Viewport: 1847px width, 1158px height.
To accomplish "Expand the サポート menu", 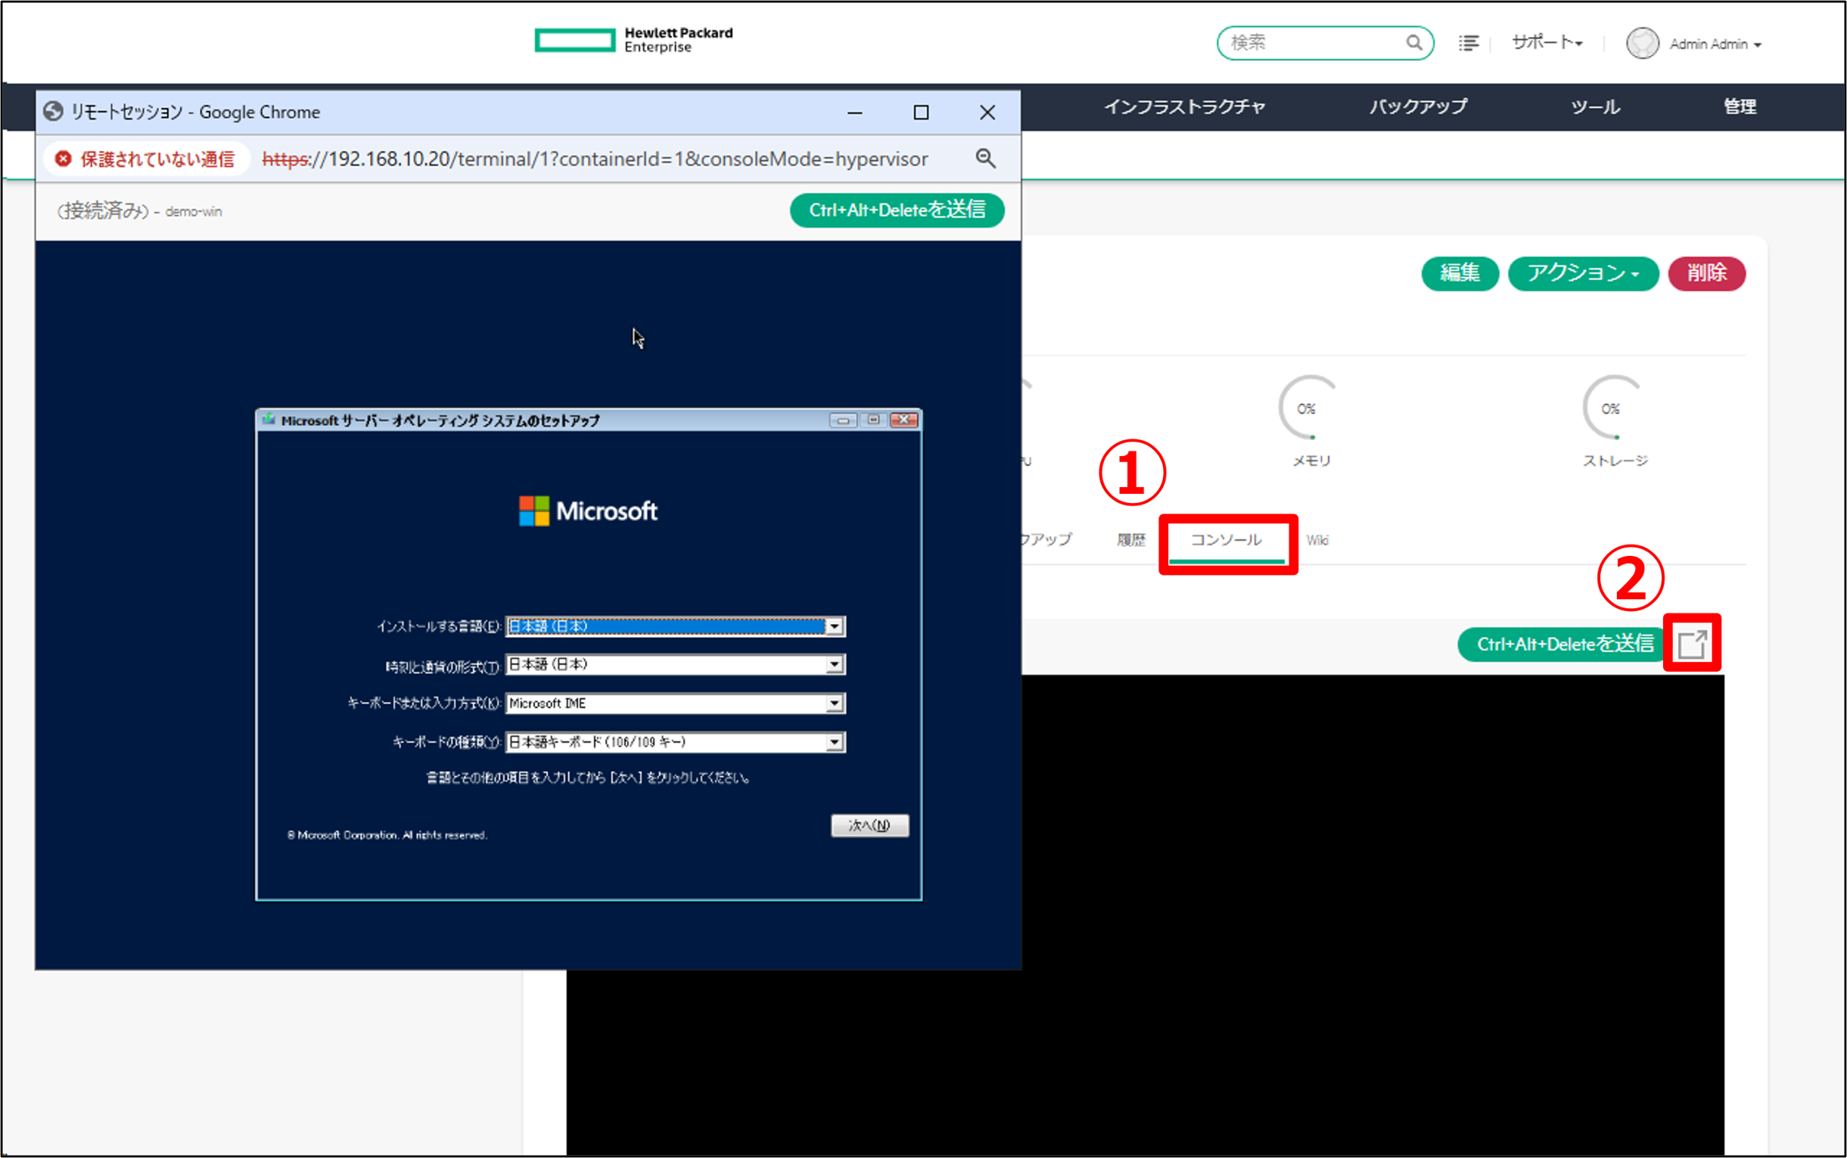I will click(1547, 43).
